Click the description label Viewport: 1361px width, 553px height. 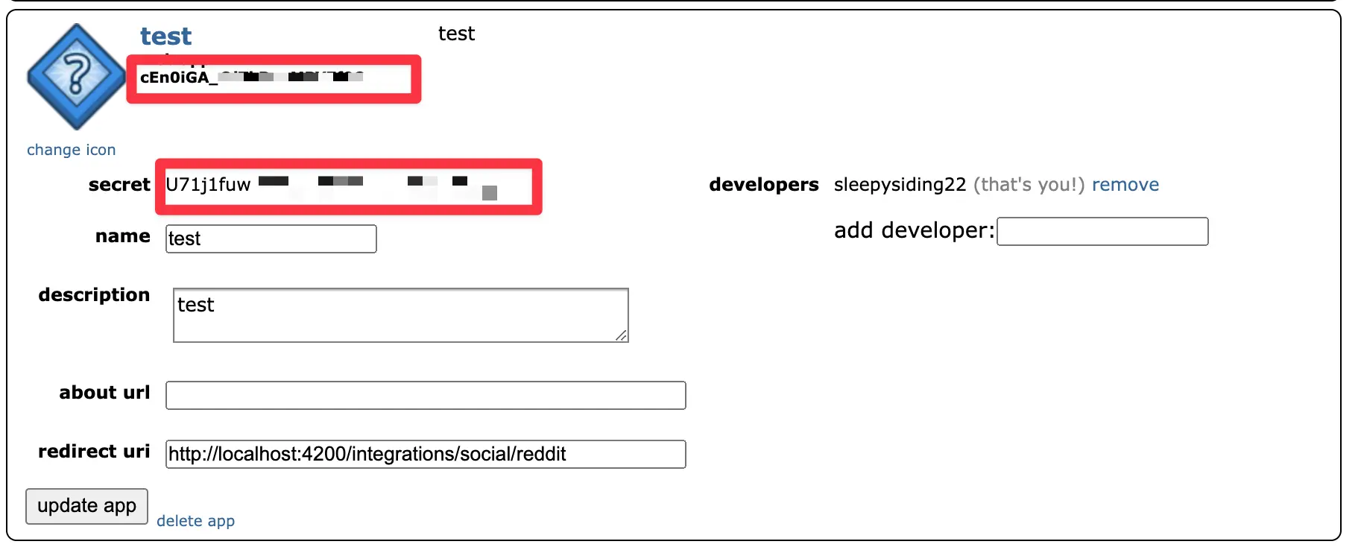(x=94, y=295)
